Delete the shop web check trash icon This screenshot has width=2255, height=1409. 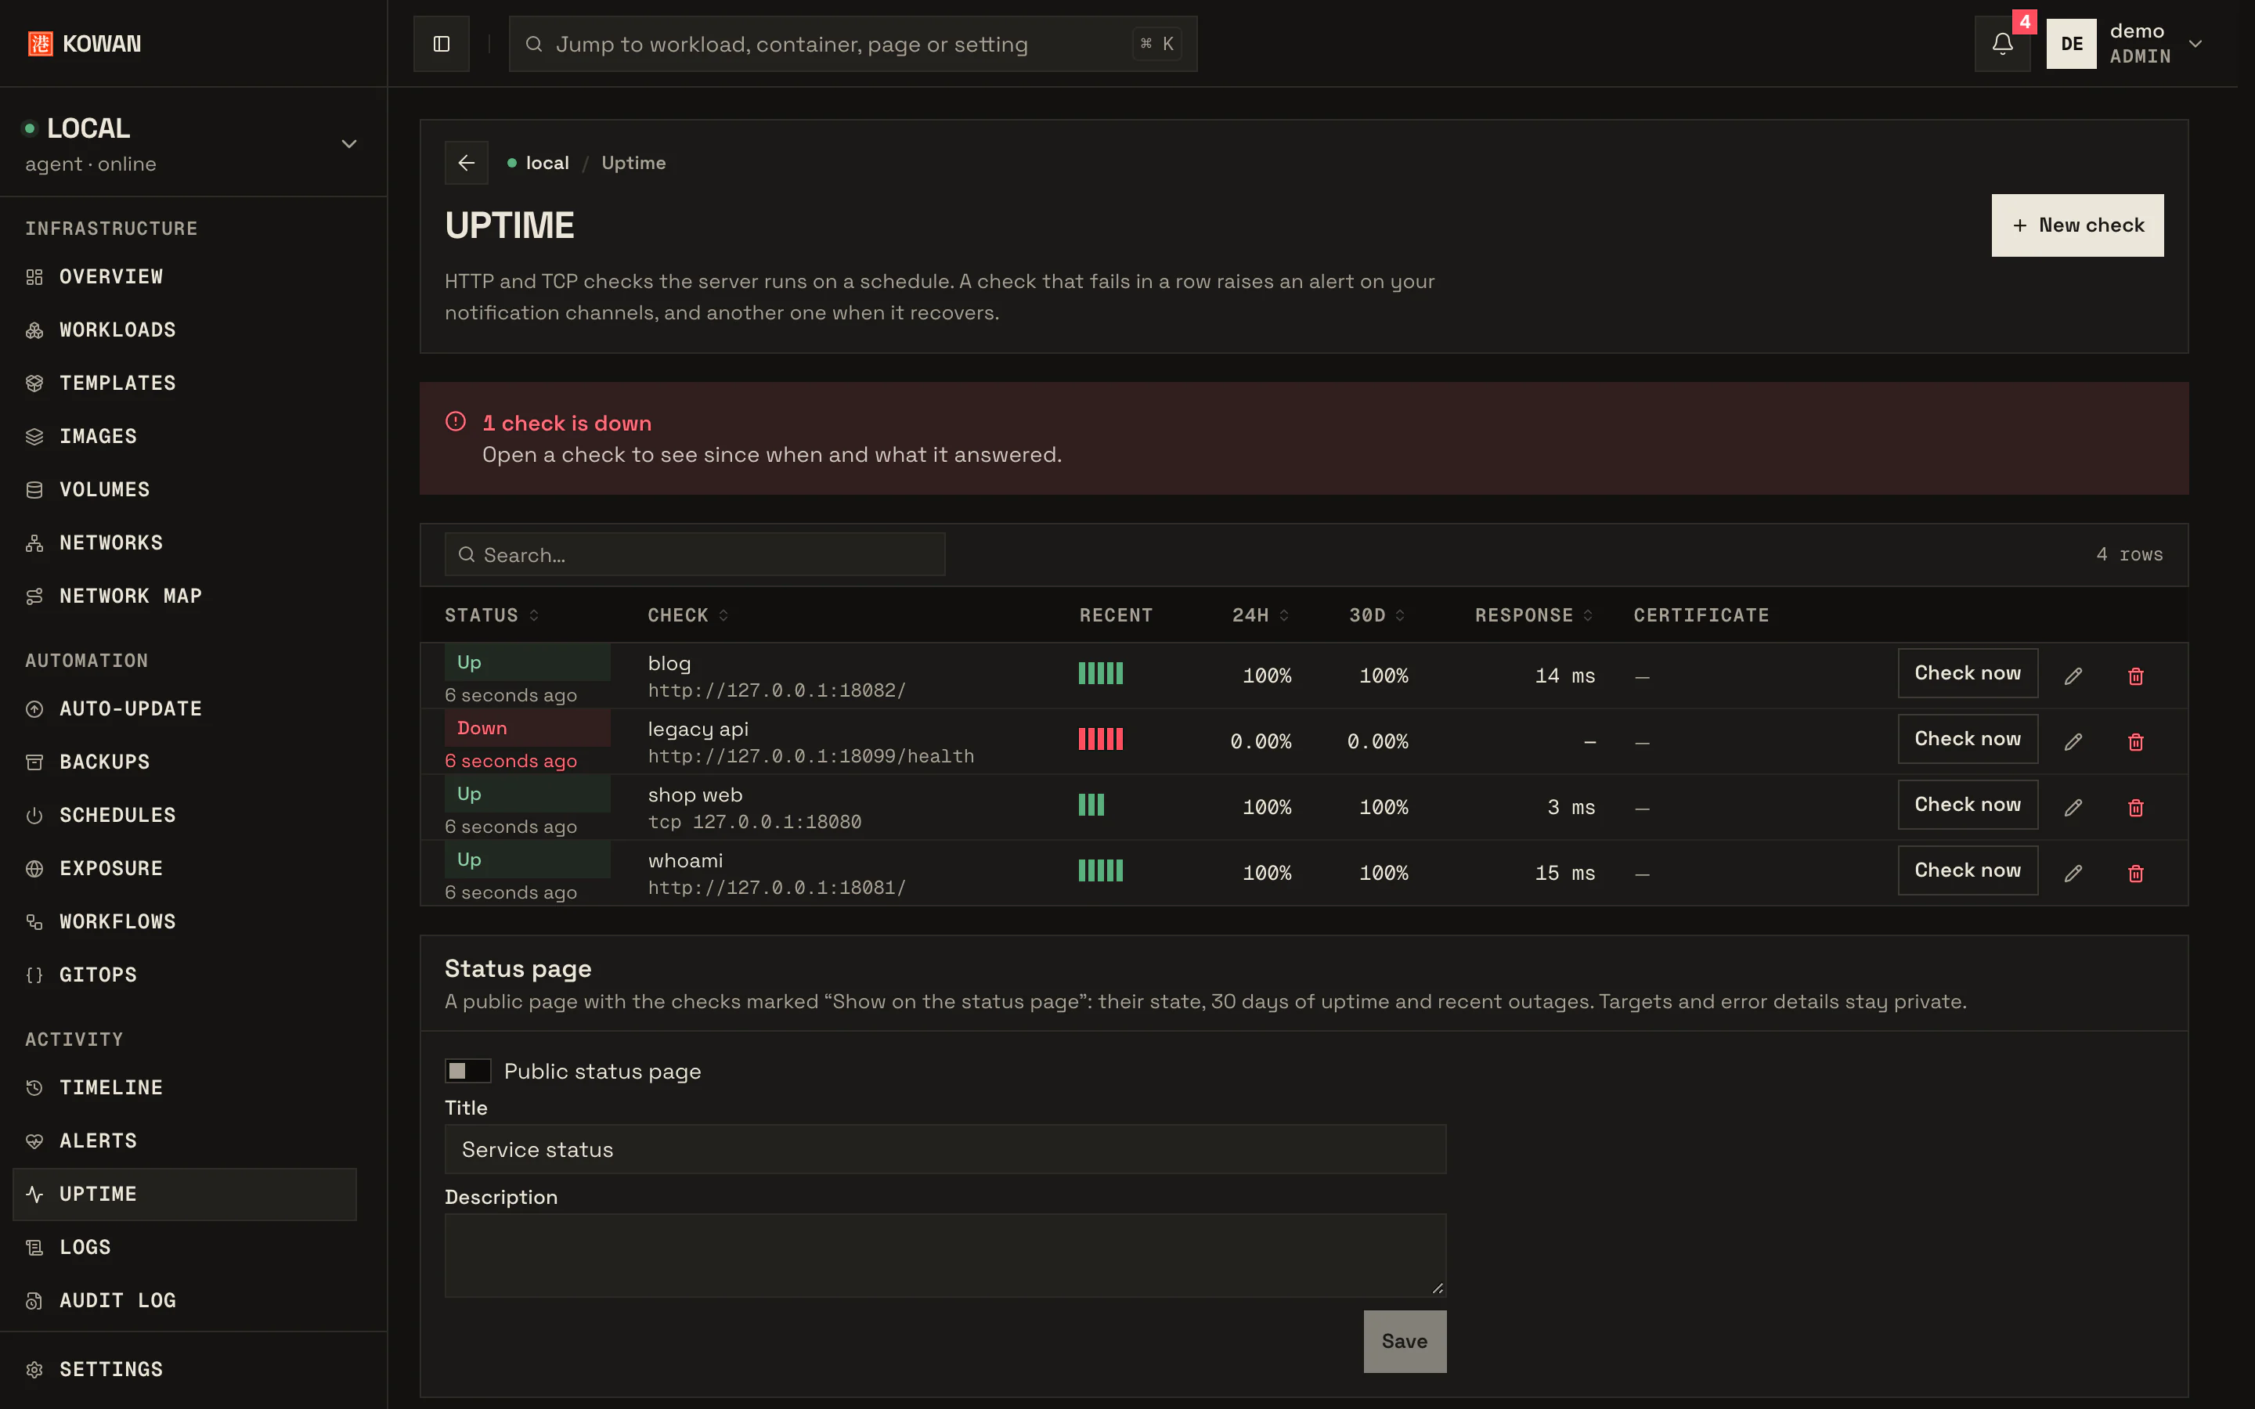coord(2136,807)
